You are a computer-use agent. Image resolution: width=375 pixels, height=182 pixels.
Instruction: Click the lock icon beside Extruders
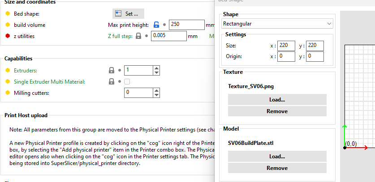click(x=111, y=70)
